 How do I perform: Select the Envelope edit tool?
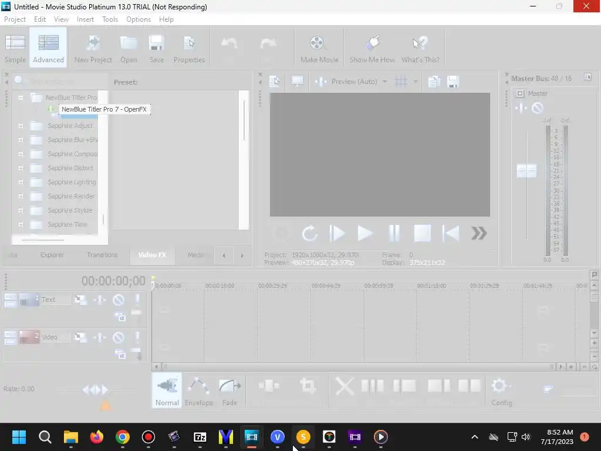pos(198,391)
